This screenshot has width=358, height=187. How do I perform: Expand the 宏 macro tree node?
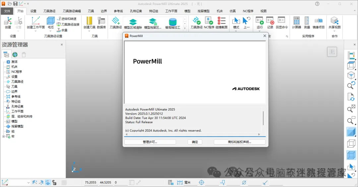3,136
